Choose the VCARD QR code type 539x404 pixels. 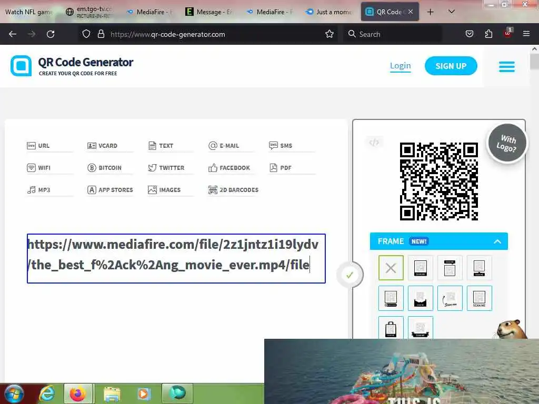102,146
